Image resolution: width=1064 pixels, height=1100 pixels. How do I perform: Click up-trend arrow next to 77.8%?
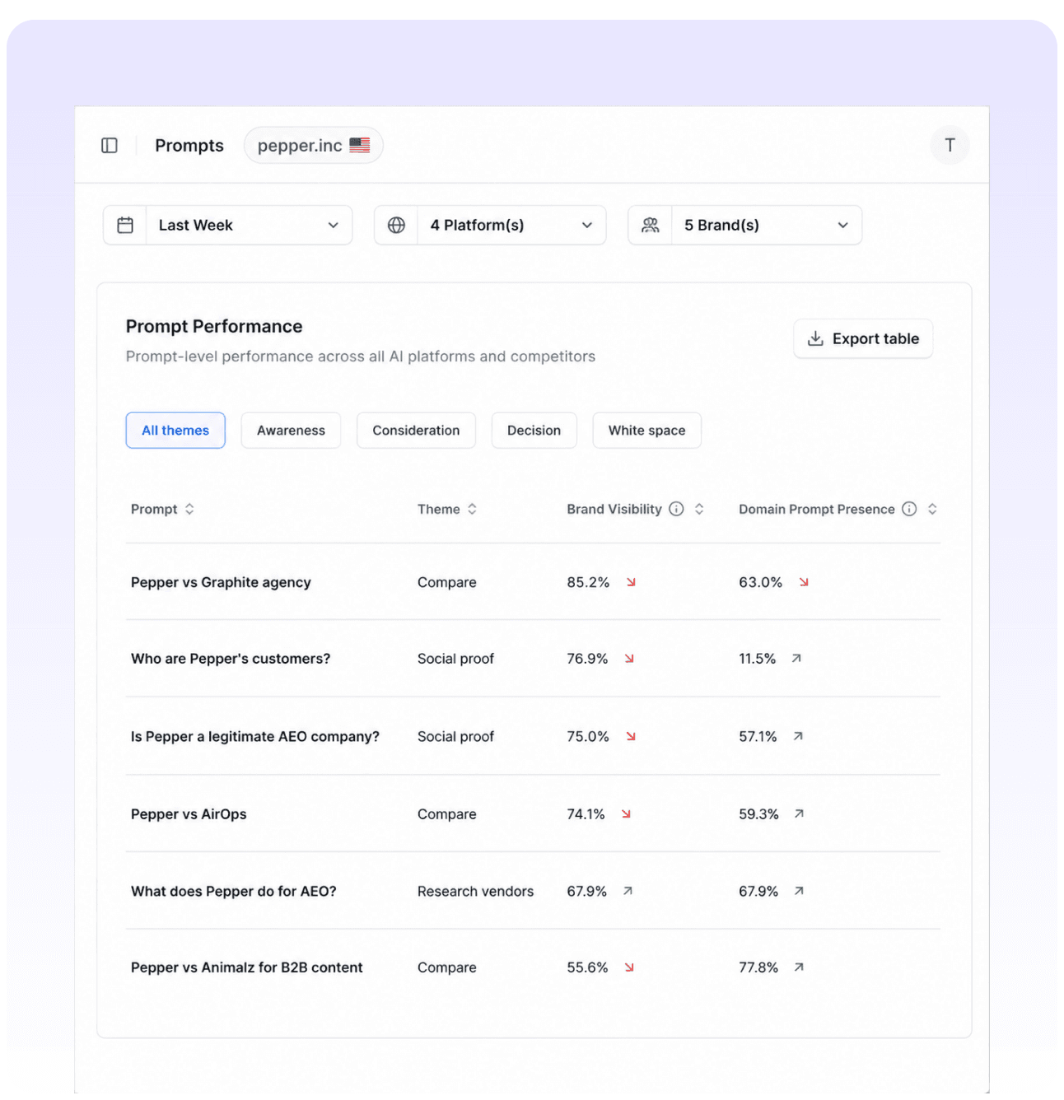[x=799, y=967]
